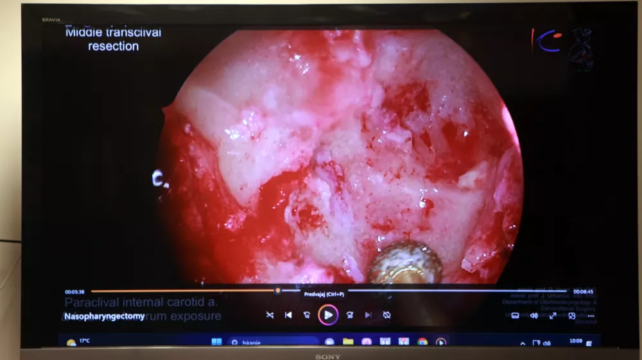Click the Nasopharyngectomy video title
This screenshot has height=360, width=642.
tap(104, 316)
